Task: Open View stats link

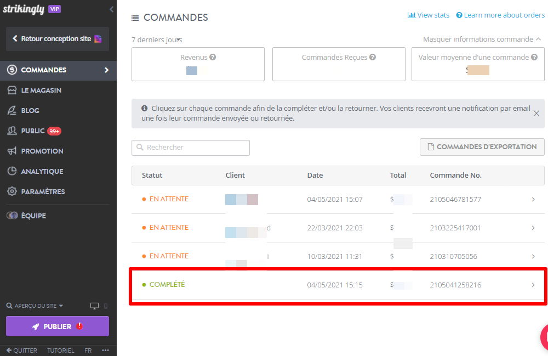Action: [429, 15]
